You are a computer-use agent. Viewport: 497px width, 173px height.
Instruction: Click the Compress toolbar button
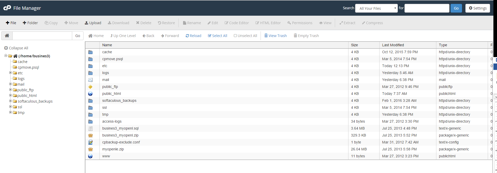pos(372,23)
